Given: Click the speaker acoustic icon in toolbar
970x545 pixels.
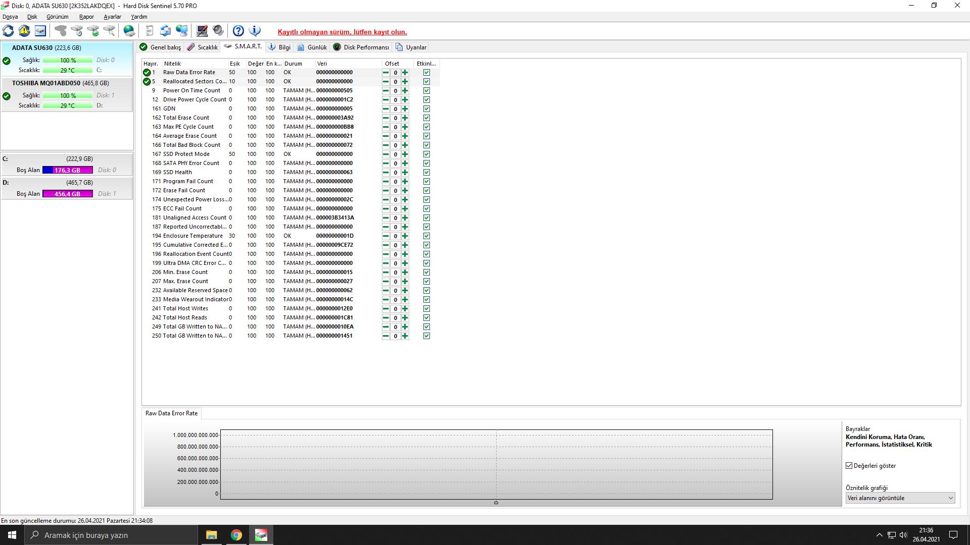Looking at the screenshot, I should coord(218,31).
